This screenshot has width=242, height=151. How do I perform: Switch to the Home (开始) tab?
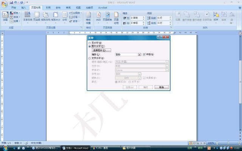point(14,8)
